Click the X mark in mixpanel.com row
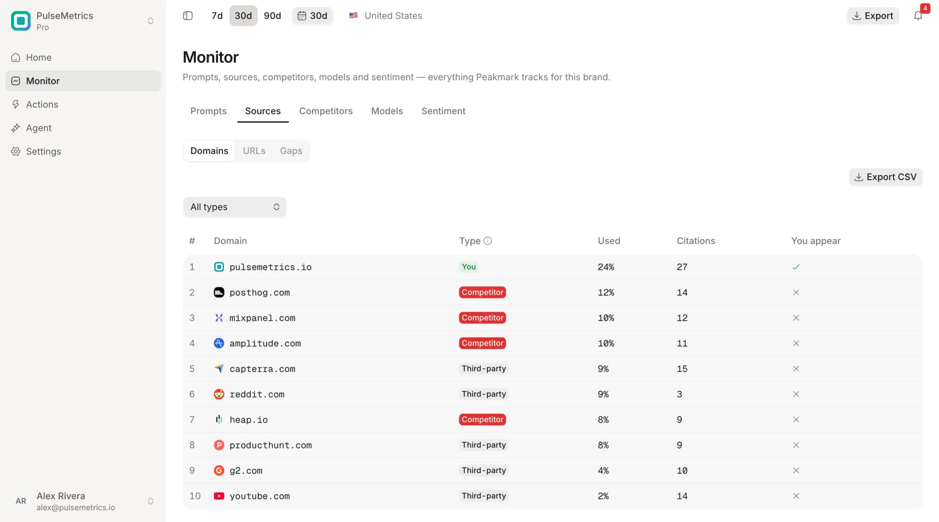 pyautogui.click(x=796, y=318)
